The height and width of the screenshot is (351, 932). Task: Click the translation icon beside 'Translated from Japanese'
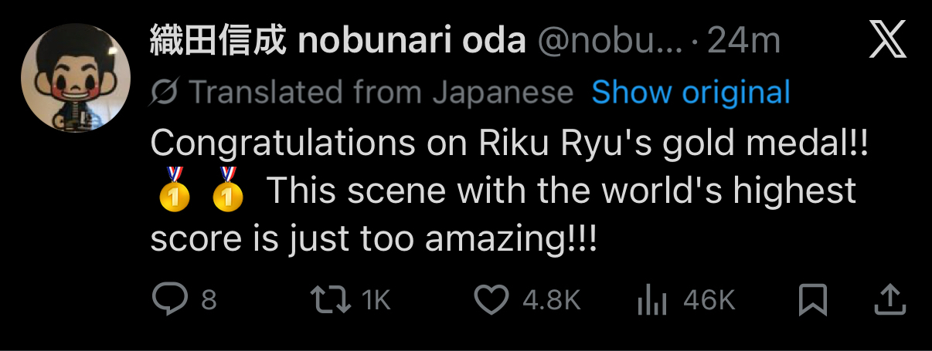(x=165, y=93)
